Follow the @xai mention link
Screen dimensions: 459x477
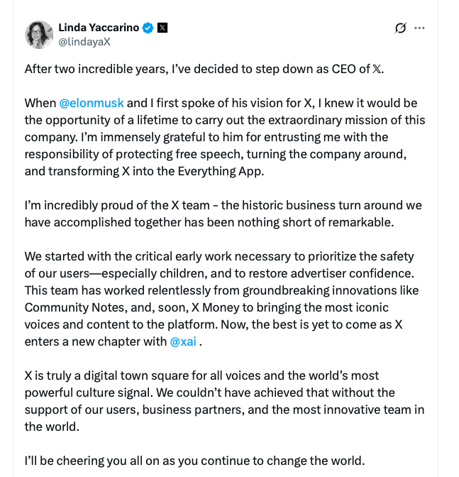183,341
